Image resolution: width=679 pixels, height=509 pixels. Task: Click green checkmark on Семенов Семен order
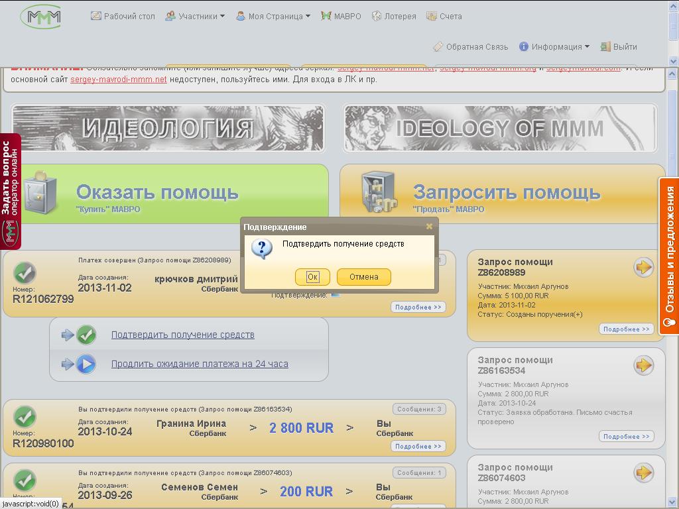(25, 481)
